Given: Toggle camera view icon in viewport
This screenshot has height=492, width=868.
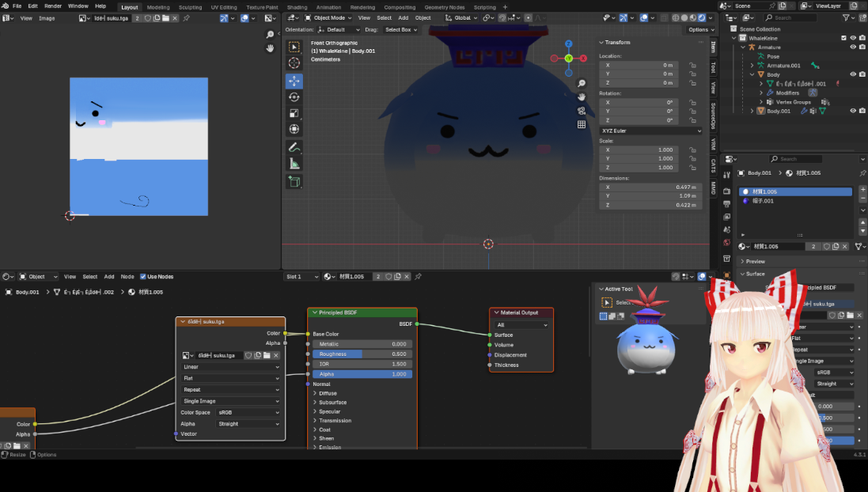Looking at the screenshot, I should click(582, 111).
